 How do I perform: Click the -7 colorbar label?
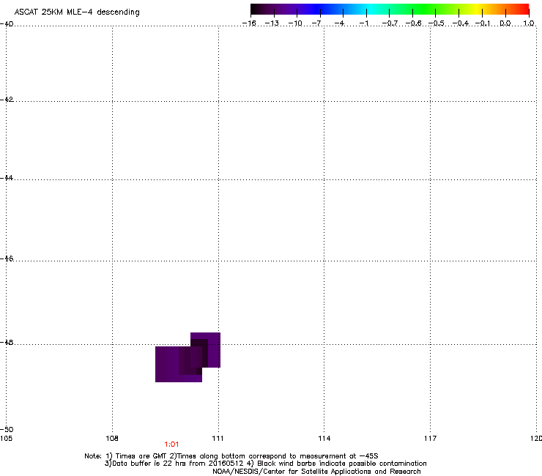coord(317,23)
